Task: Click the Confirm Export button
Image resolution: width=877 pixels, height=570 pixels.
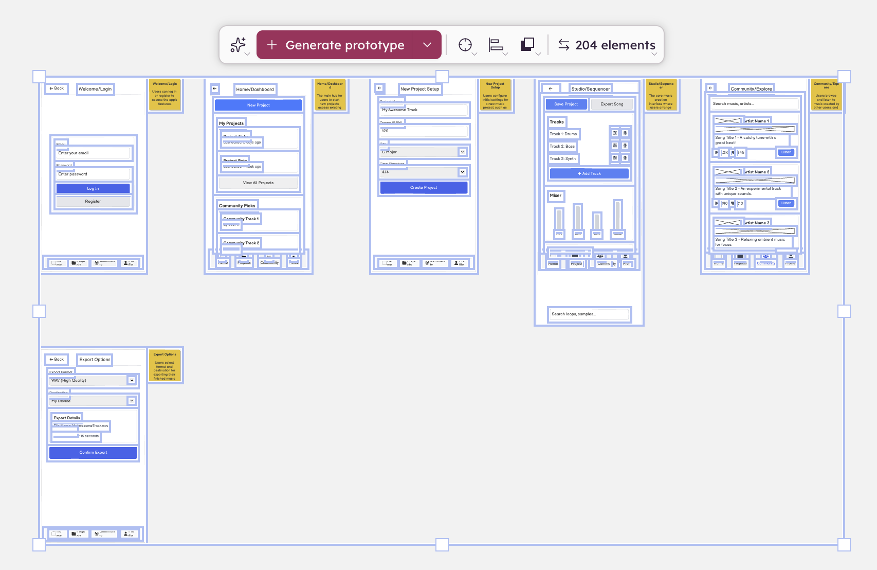Action: (93, 453)
